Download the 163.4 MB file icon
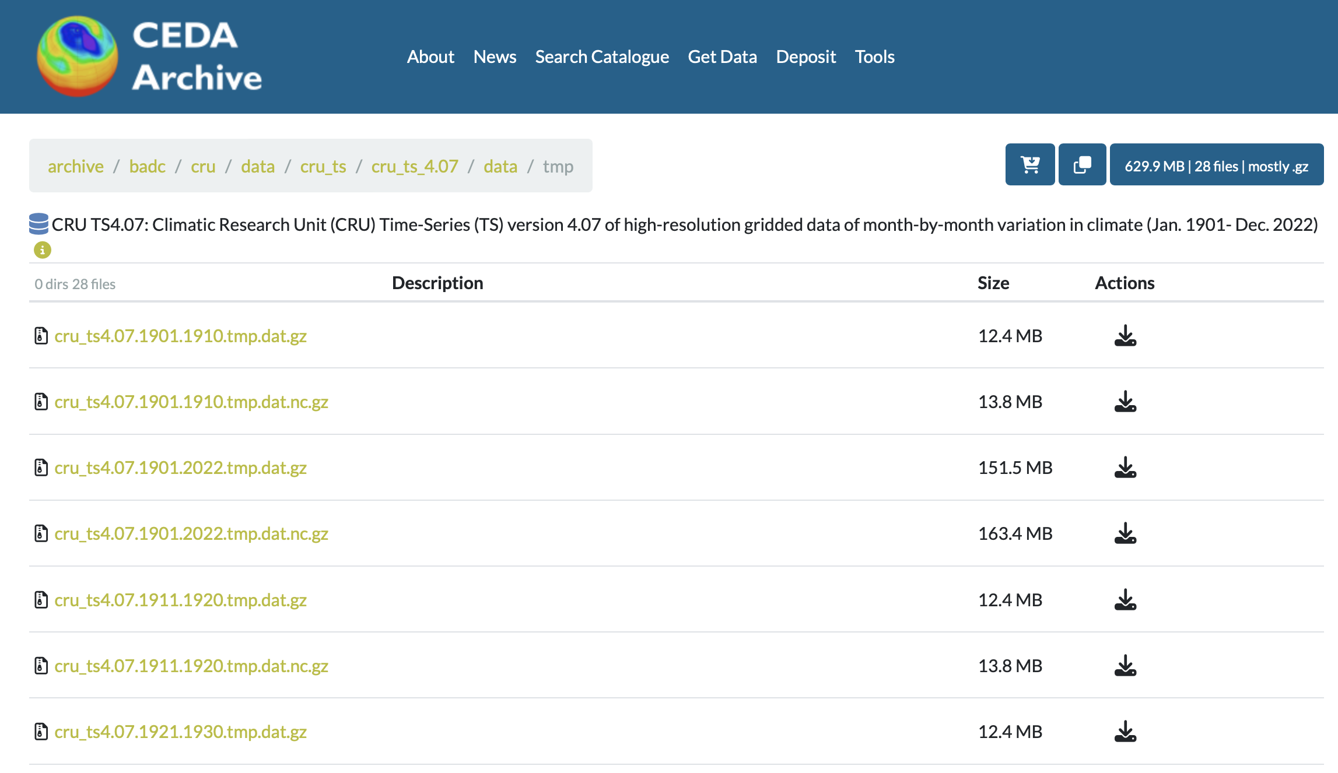The width and height of the screenshot is (1338, 773). pos(1125,534)
